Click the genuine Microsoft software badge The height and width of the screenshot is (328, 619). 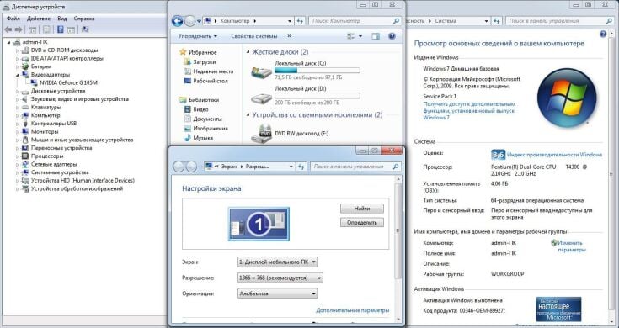[x=558, y=309]
